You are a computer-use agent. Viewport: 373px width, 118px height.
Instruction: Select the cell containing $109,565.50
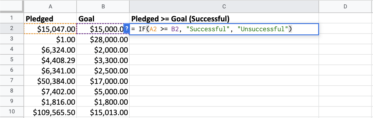pyautogui.click(x=50, y=112)
